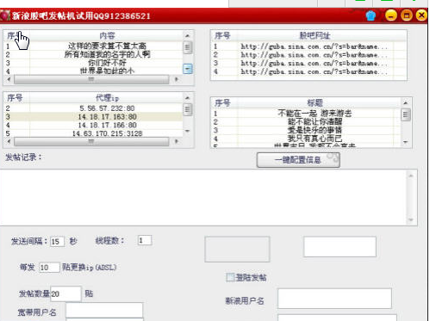Click the content list horizontal scrollbar thumb
The image size is (436, 321).
[91, 79]
